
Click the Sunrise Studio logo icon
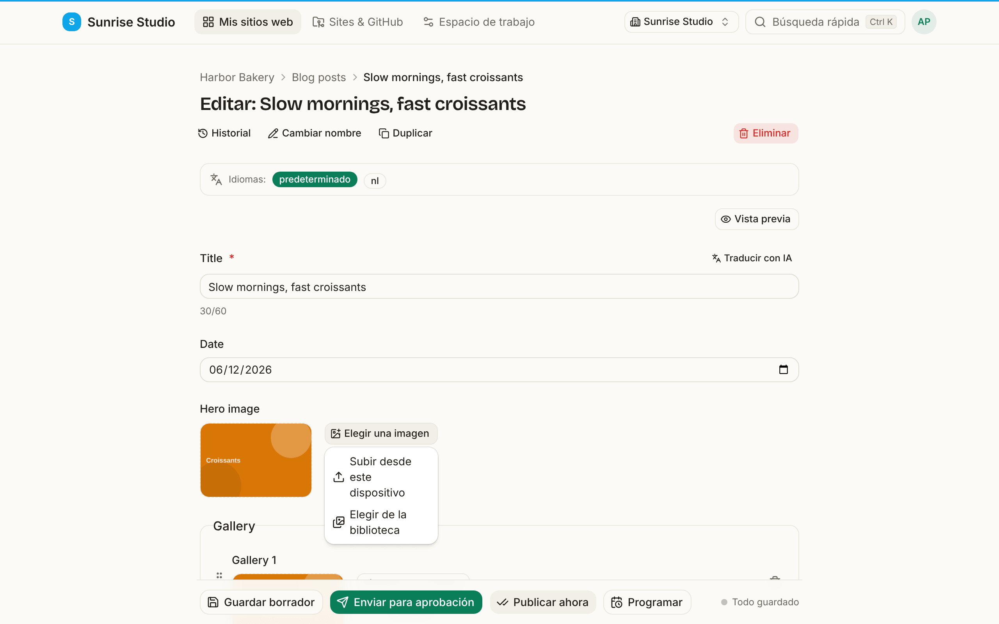click(71, 22)
